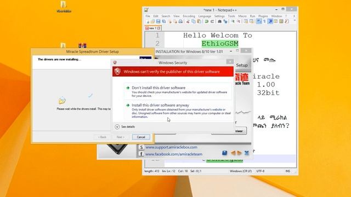Click the Copy icon in Notepad++ toolbar
This screenshot has width=351, height=197.
pyautogui.click(x=194, y=21)
